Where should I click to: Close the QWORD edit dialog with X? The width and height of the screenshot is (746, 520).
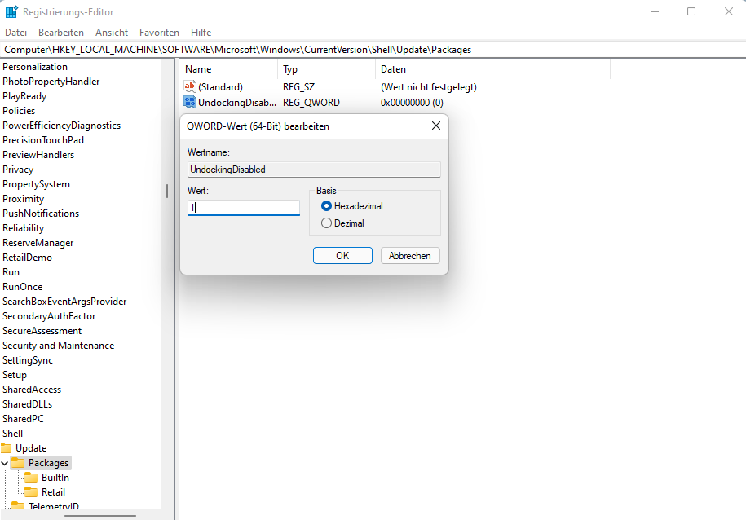click(x=436, y=126)
